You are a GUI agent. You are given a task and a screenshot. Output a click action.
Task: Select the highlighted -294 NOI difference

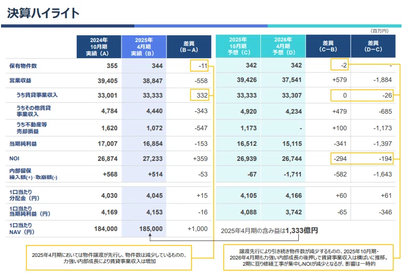(x=340, y=159)
